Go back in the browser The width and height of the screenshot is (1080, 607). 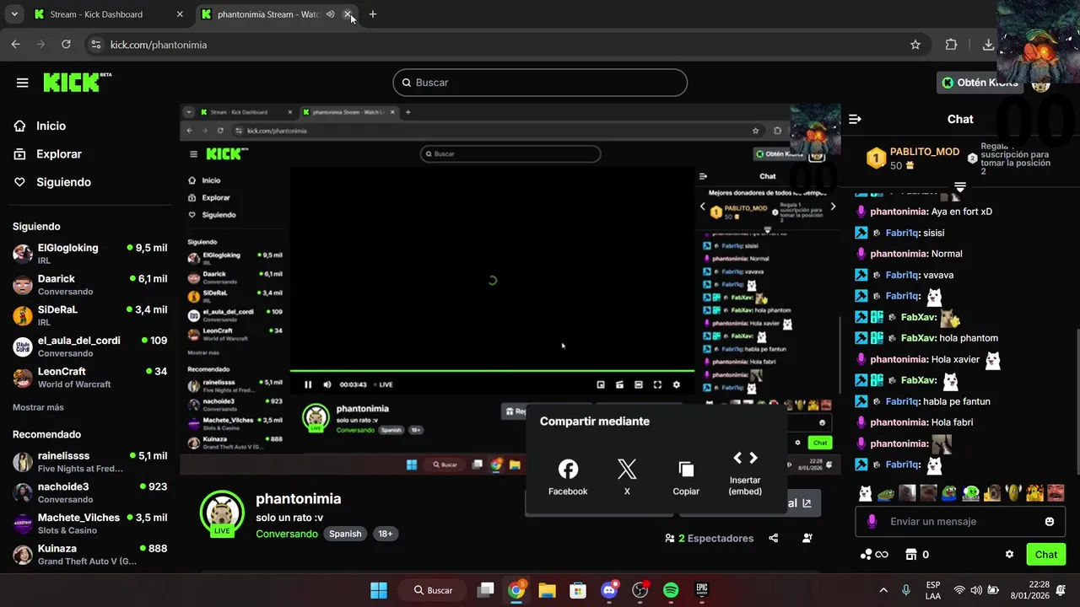[16, 45]
